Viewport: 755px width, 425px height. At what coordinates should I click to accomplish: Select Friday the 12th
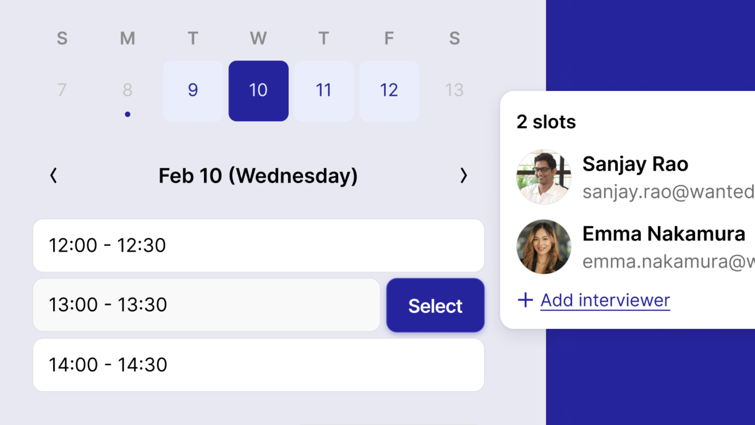click(x=389, y=90)
